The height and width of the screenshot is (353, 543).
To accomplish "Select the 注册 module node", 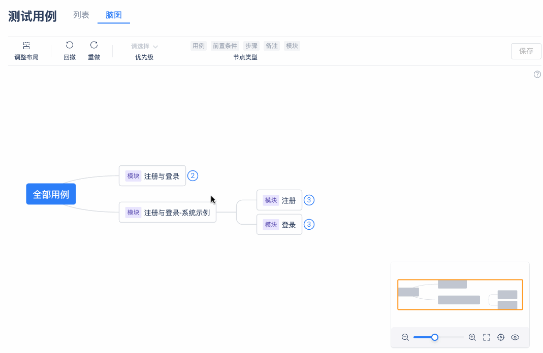I will click(279, 200).
